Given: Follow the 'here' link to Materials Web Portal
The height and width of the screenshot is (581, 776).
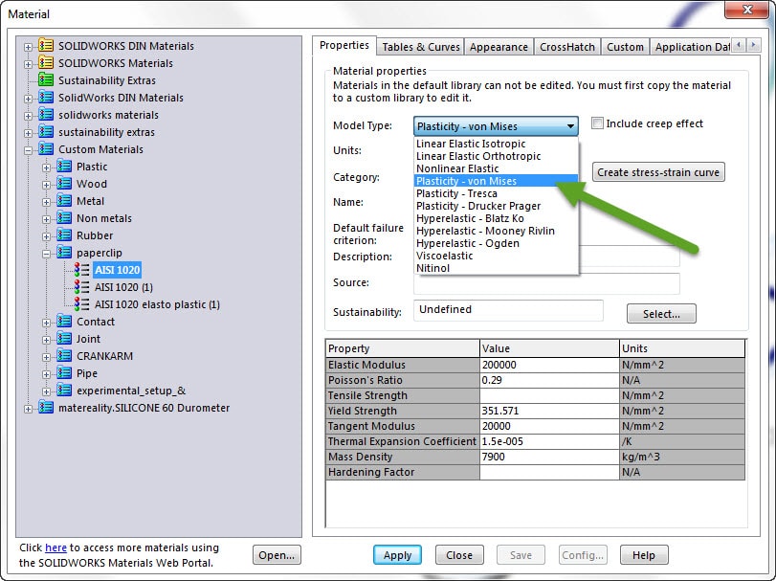Looking at the screenshot, I should (x=55, y=548).
